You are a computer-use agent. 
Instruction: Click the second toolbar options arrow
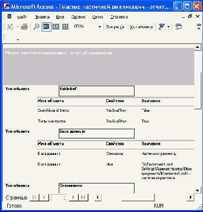coord(17,40)
